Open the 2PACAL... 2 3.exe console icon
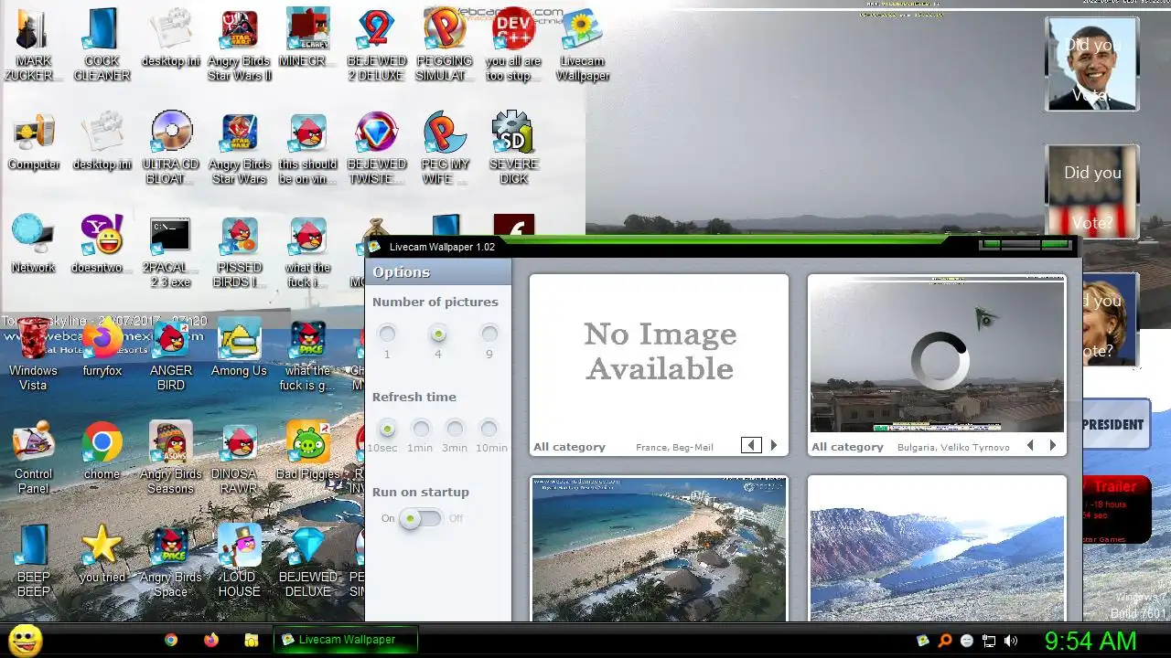 coord(171,250)
